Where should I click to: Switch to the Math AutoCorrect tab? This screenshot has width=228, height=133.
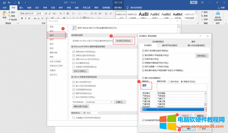[170, 45]
